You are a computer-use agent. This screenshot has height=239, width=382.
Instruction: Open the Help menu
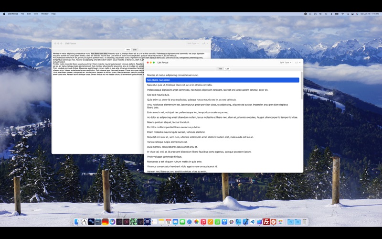(x=53, y=14)
